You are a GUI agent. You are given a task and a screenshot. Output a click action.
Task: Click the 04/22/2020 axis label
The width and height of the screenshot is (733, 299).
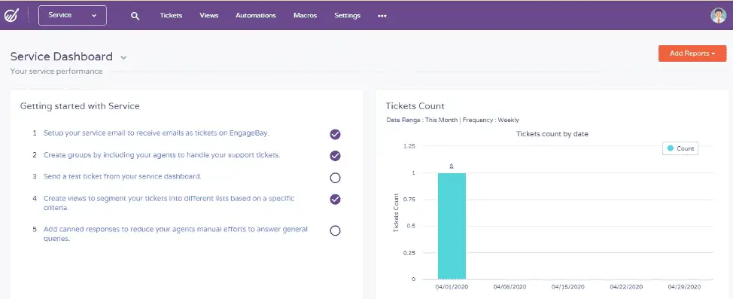(x=626, y=286)
